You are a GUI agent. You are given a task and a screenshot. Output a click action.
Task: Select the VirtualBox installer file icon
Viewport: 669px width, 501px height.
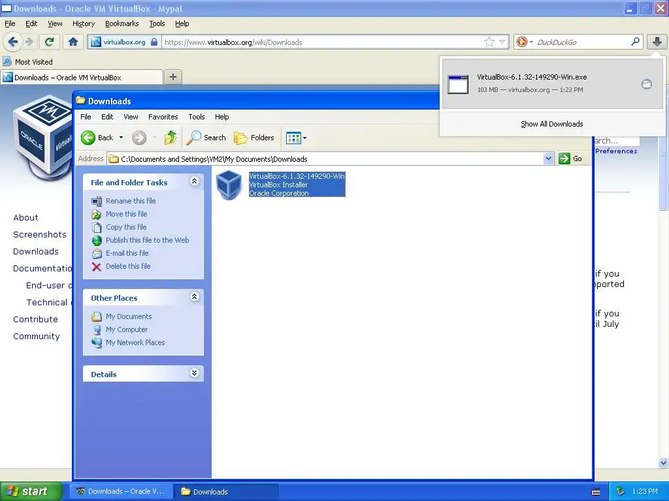click(229, 185)
